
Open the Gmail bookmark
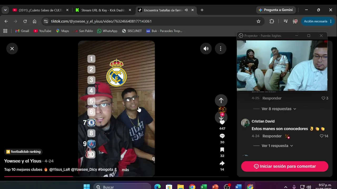pyautogui.click(x=22, y=31)
